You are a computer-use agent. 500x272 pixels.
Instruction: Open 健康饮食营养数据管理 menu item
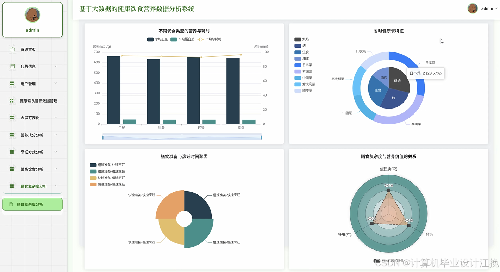[x=32, y=101]
